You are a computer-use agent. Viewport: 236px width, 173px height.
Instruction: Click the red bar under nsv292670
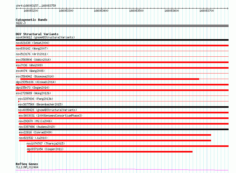(124, 124)
